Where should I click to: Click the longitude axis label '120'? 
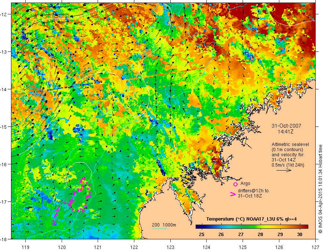[x=62, y=247]
